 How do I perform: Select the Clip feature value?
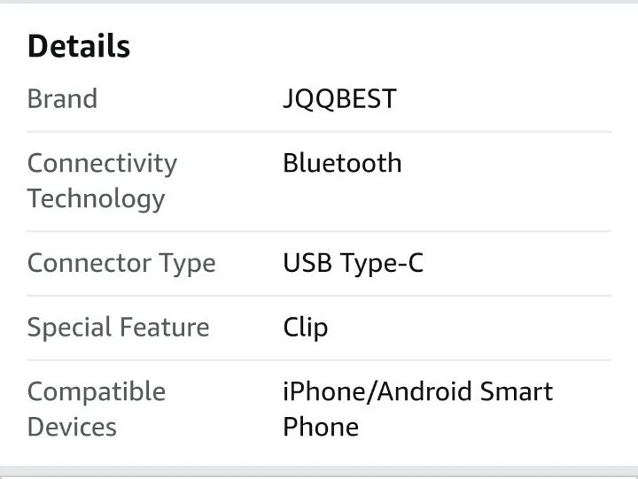pos(305,328)
